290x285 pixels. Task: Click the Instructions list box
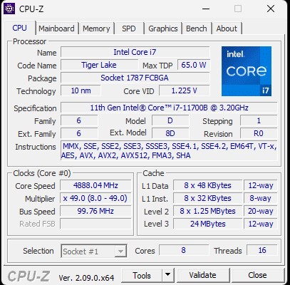(169, 151)
